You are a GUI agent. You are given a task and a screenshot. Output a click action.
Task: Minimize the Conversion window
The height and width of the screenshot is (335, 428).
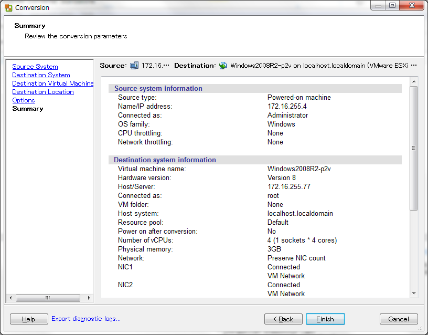378,6
